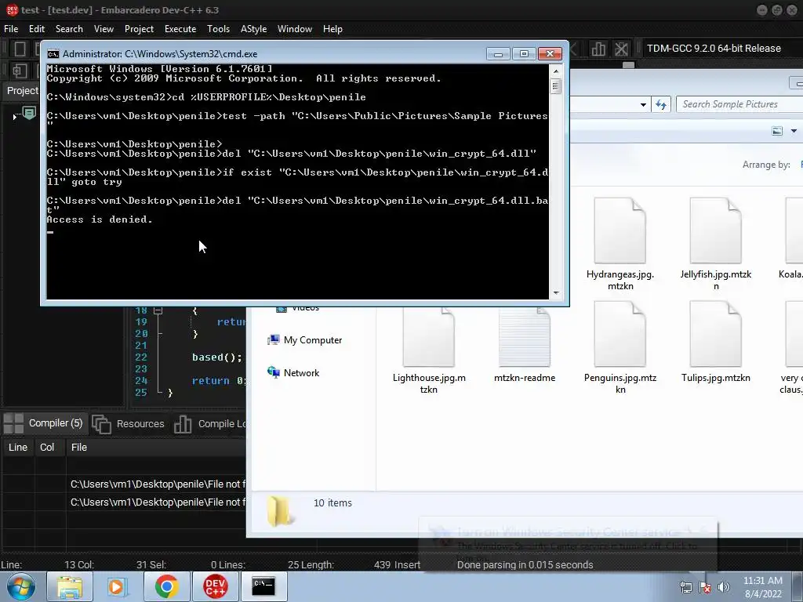The height and width of the screenshot is (602, 803).
Task: Open Windows Explorer from the taskbar
Action: (x=70, y=586)
